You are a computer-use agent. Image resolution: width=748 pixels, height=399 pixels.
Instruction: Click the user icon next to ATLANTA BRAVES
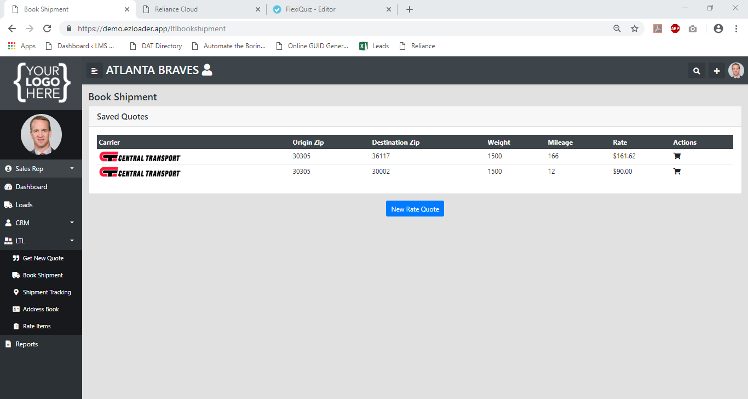206,70
